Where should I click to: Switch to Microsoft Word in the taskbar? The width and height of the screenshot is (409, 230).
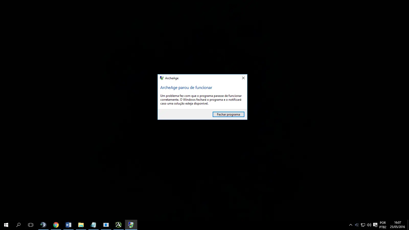click(69, 225)
